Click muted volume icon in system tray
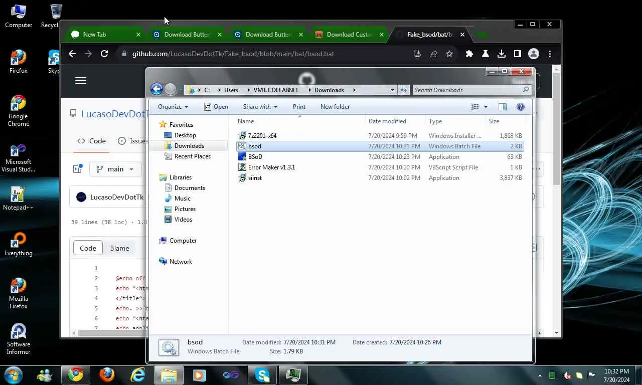This screenshot has width=642, height=385. [x=567, y=375]
